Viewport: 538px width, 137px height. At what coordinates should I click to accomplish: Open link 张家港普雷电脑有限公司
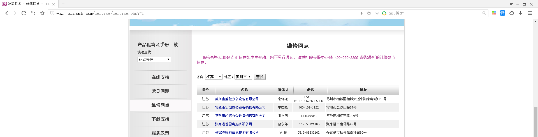[233, 124]
